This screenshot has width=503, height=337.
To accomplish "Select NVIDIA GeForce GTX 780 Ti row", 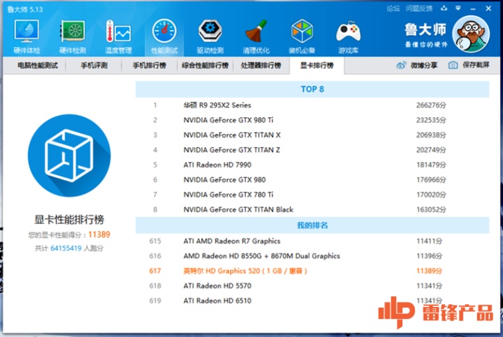I will [x=312, y=195].
